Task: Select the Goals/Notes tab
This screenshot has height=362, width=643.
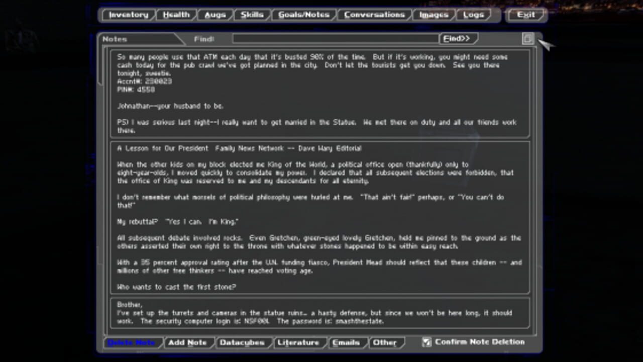Action: click(303, 15)
